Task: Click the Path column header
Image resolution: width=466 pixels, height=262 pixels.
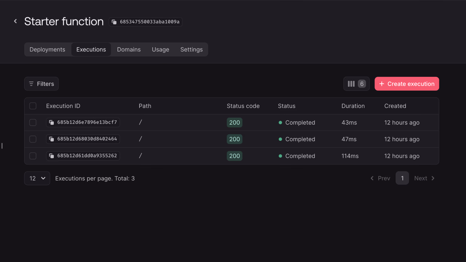Action: pyautogui.click(x=145, y=106)
